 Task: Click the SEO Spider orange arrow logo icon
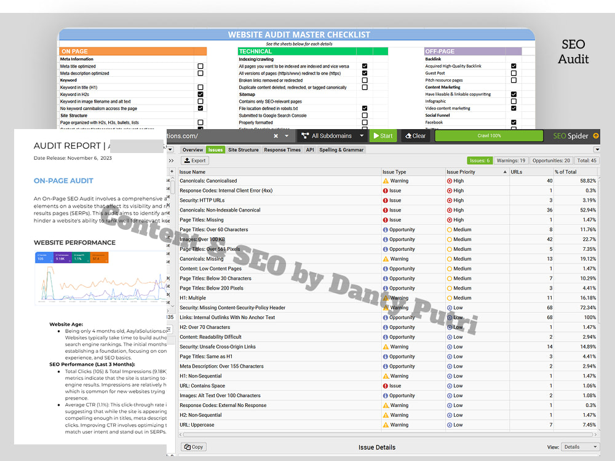click(x=596, y=136)
